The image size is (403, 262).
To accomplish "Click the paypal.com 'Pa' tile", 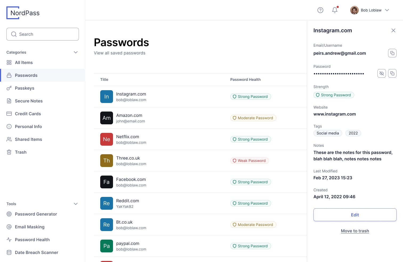I will point(107,246).
